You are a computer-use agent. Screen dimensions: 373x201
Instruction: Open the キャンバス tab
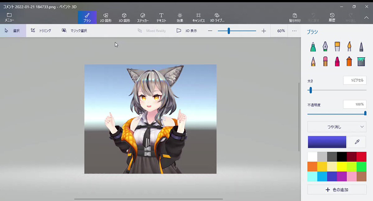pyautogui.click(x=198, y=17)
